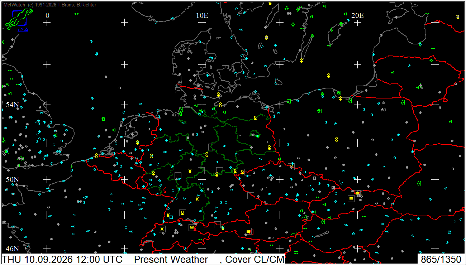Click the 865/1350 station counter

tap(441, 259)
